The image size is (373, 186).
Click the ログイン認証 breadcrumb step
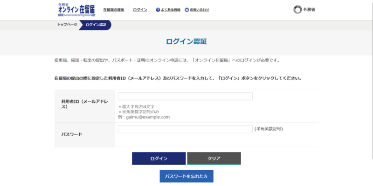tap(96, 25)
